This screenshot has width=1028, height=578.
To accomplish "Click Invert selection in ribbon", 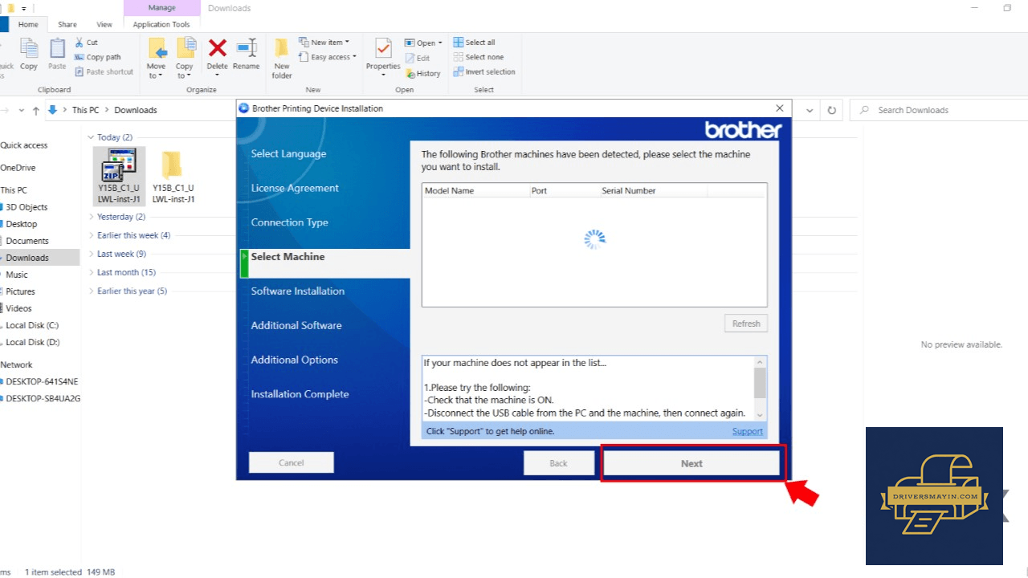I will (483, 71).
